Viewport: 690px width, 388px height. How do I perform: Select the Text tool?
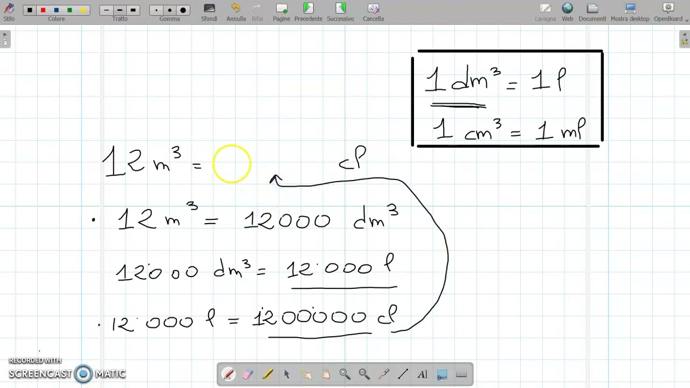coord(423,375)
